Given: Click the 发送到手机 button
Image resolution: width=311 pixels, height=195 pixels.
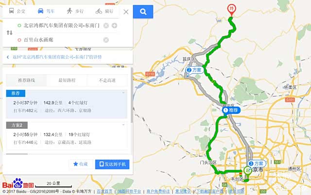Looking at the screenshot, I should [112, 164].
